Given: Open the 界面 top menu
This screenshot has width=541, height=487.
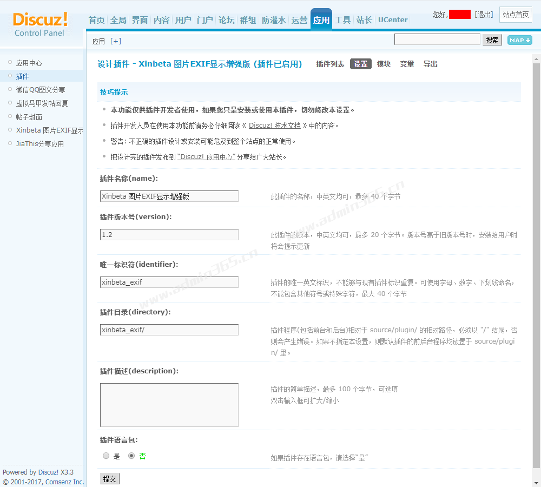Looking at the screenshot, I should pos(140,20).
